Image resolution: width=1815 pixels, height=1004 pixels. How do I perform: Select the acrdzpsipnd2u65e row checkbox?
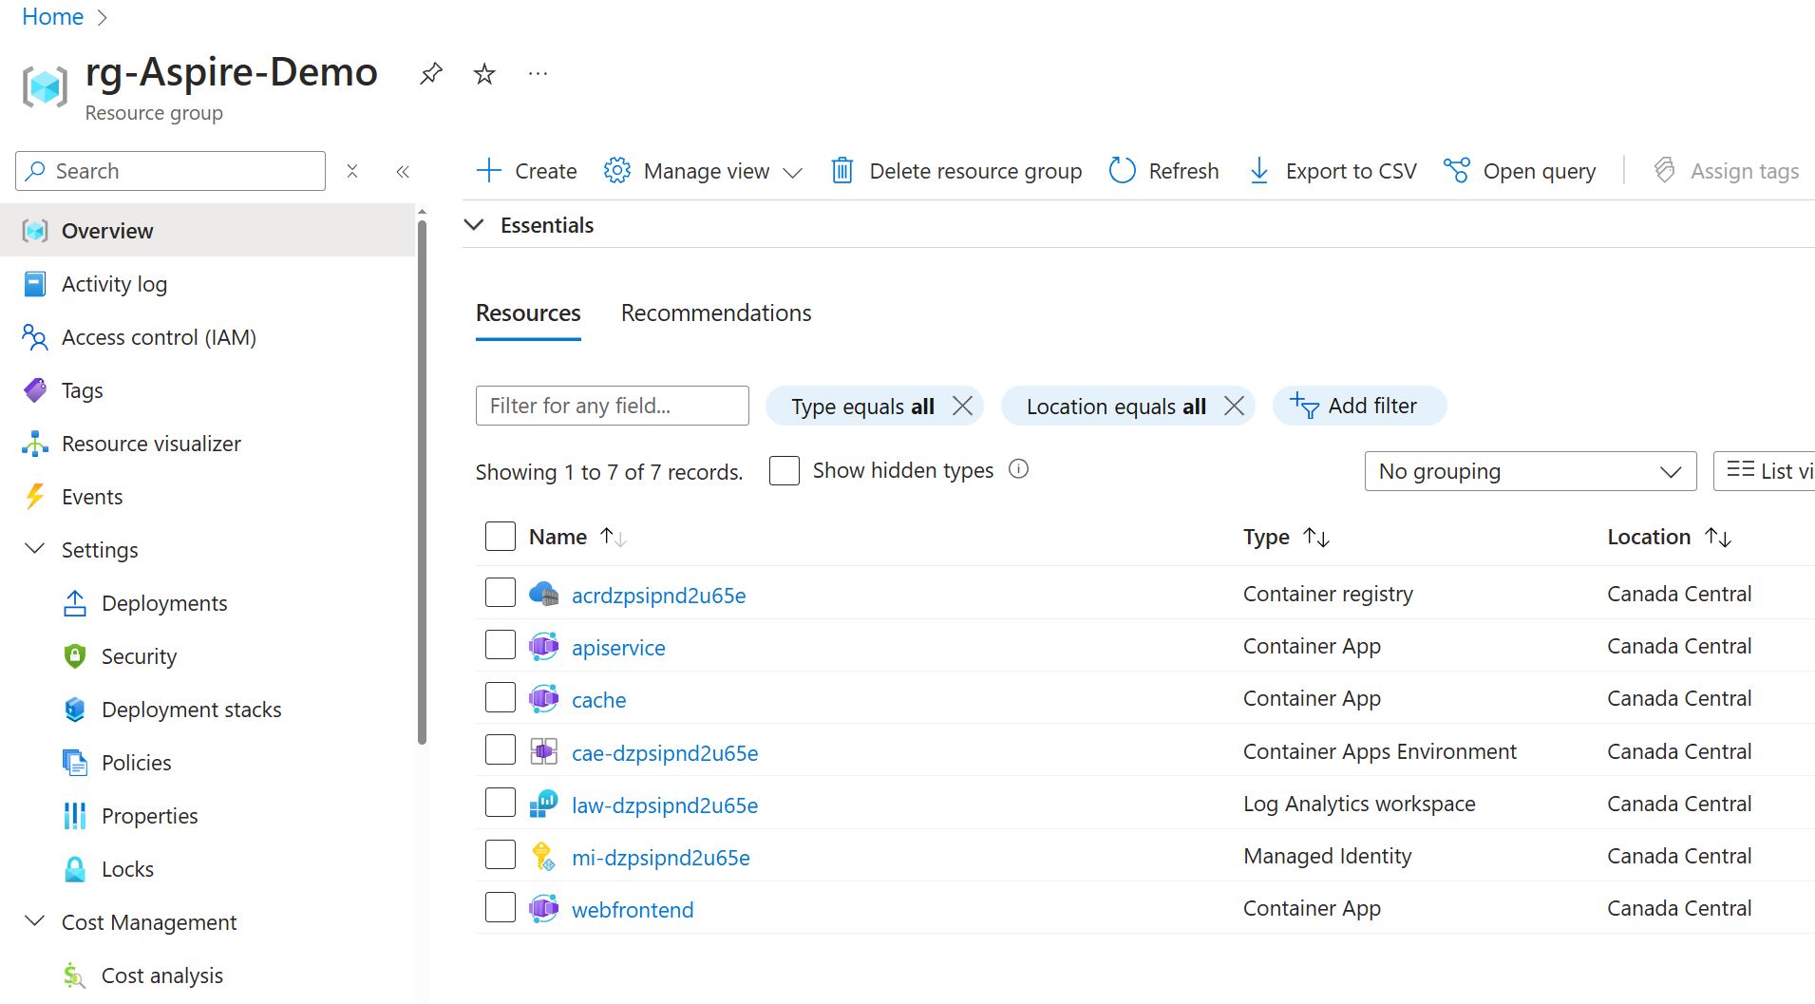tap(501, 593)
